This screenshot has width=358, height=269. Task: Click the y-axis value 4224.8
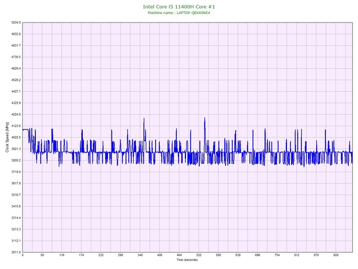pos(16,114)
